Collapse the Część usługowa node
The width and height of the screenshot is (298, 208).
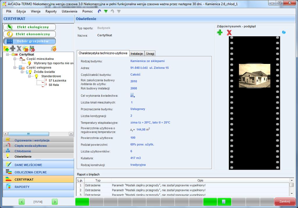(x=15, y=68)
